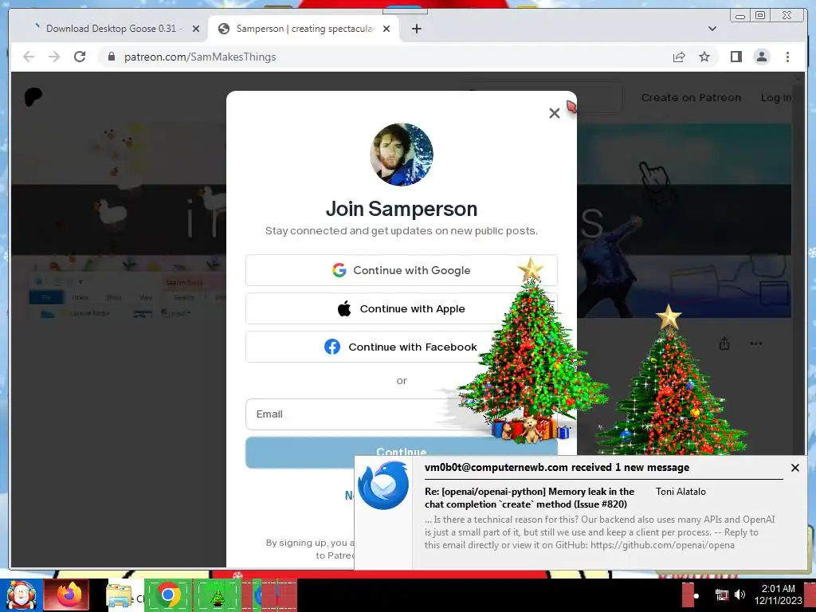Click the Christmas tree taskbar item

point(217,596)
